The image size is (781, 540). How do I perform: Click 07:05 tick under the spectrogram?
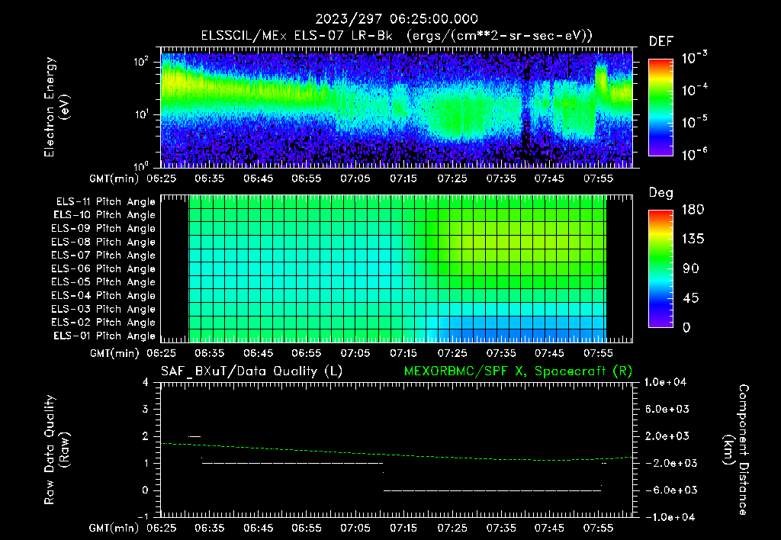coord(355,178)
